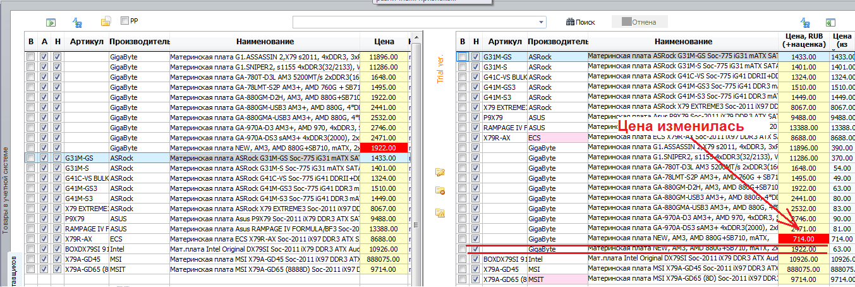Sort left table by Производитель column header
Screen dimensions: 855x287
pyautogui.click(x=138, y=42)
